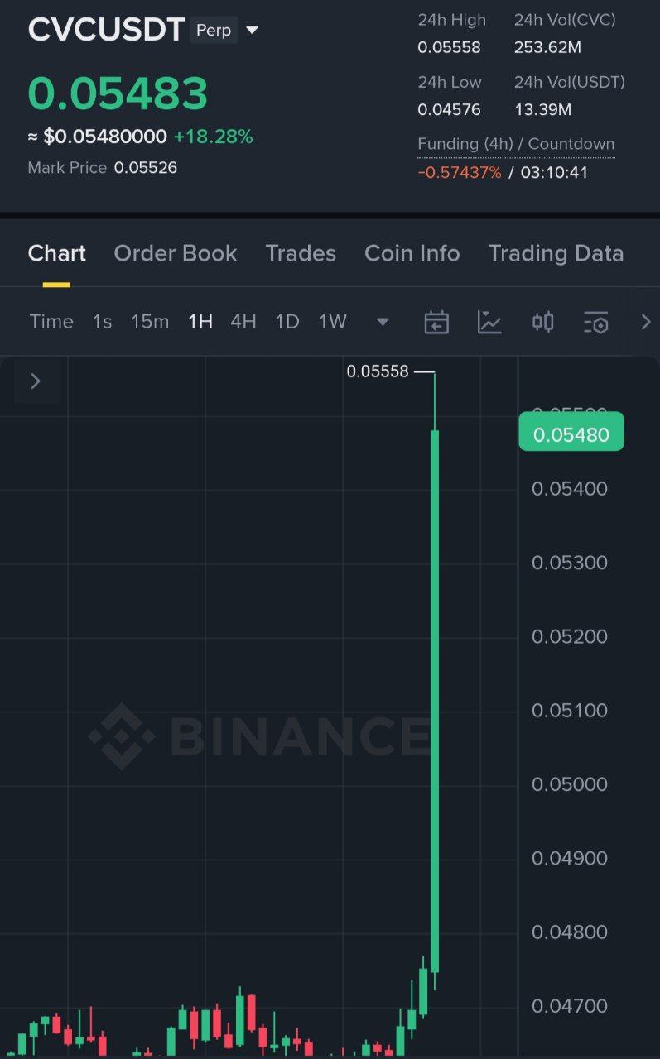
Task: Select the 1D interval
Action: (287, 322)
